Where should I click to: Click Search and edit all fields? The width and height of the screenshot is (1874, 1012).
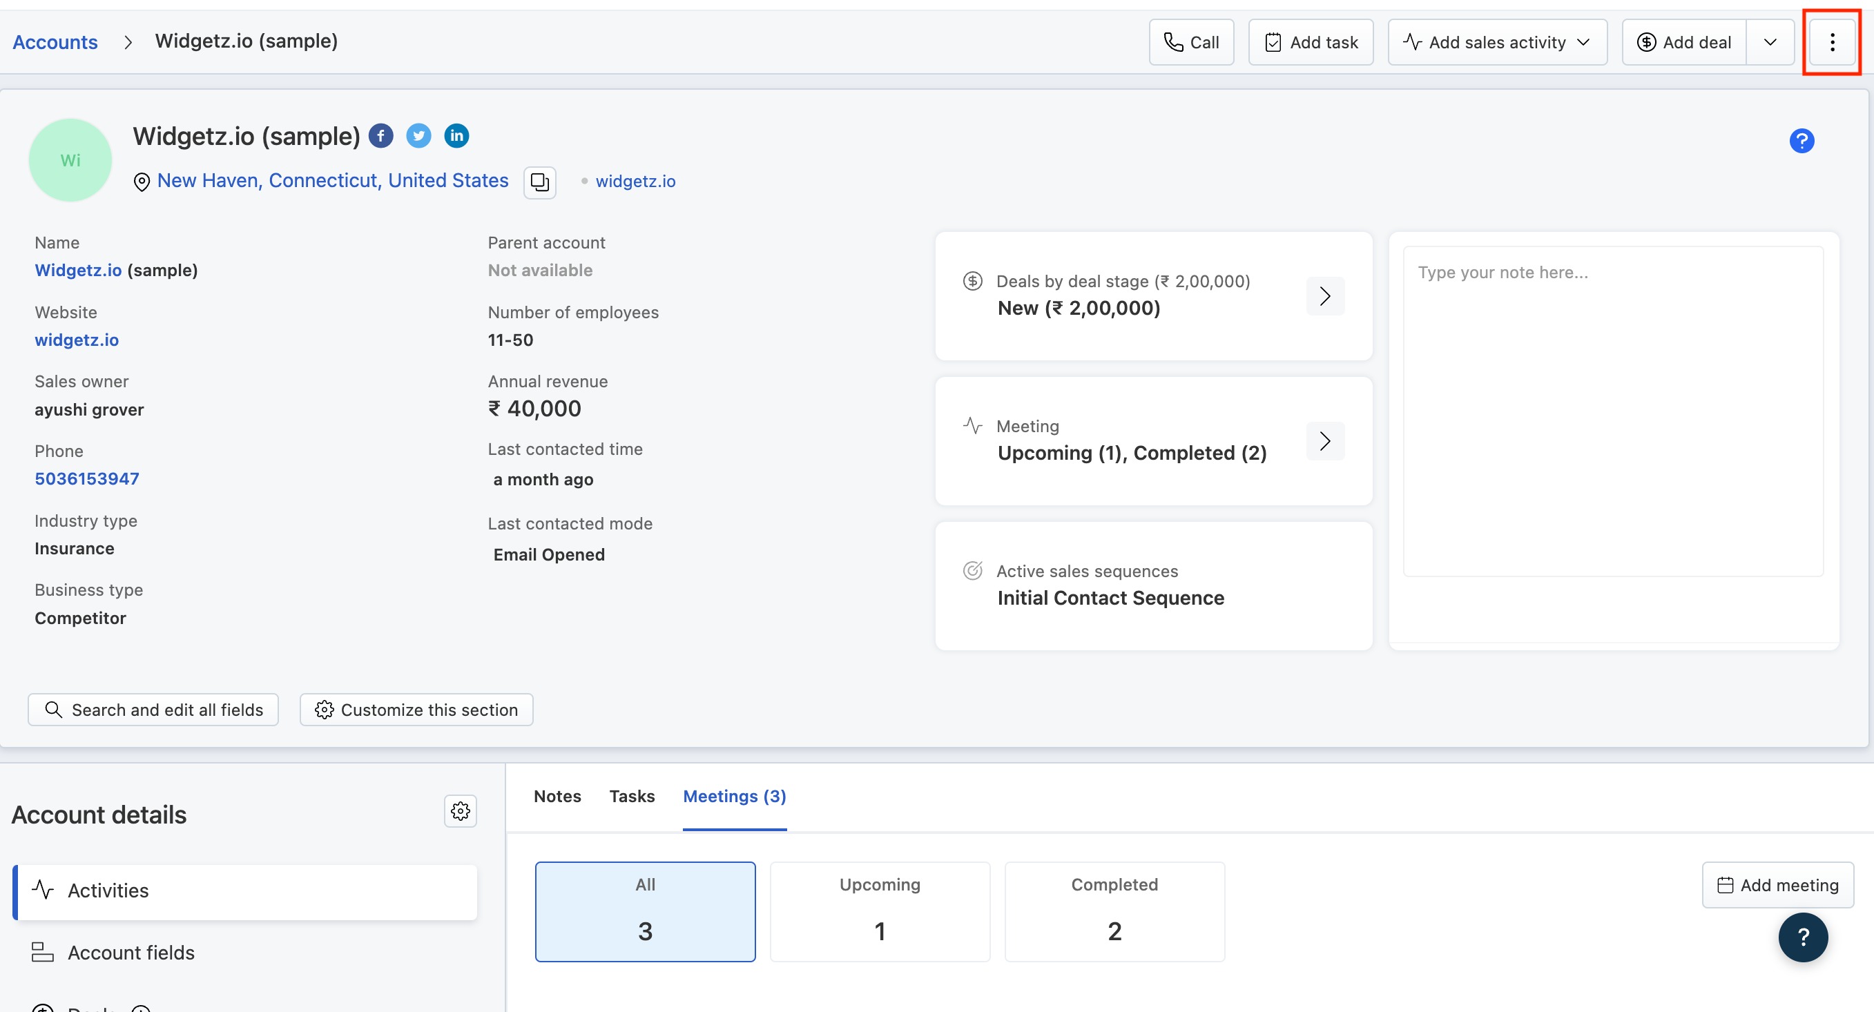click(153, 710)
